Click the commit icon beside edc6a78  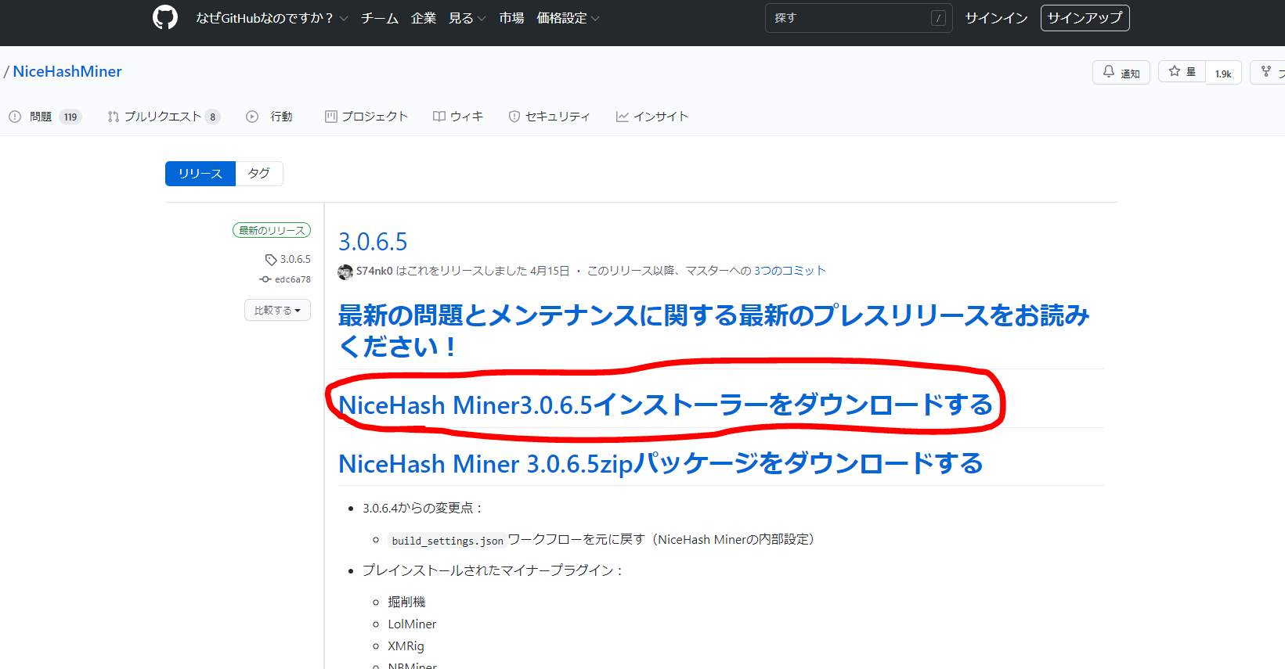pyautogui.click(x=265, y=279)
